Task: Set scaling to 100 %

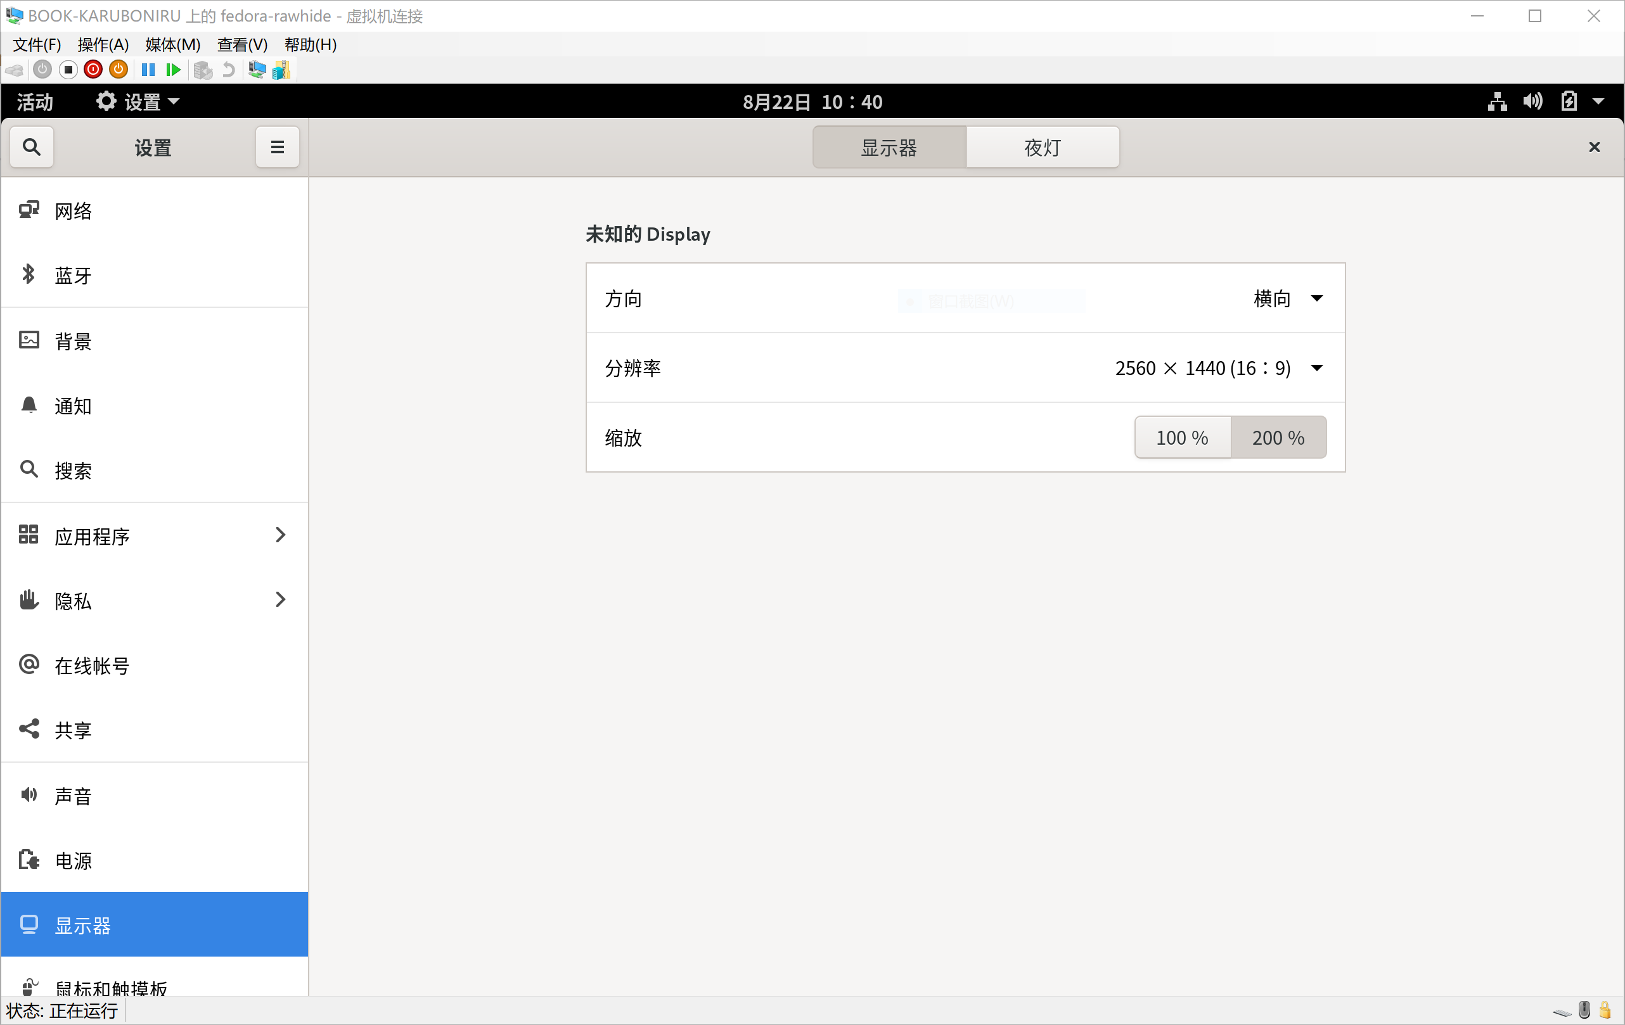Action: pyautogui.click(x=1183, y=437)
